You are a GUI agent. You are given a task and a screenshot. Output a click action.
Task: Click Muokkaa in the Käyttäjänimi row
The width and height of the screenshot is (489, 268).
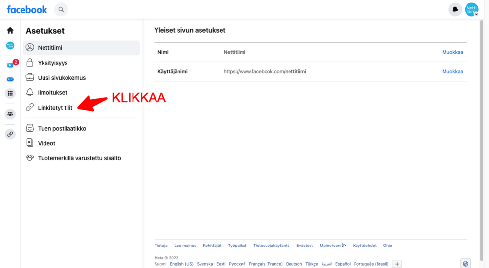pyautogui.click(x=452, y=71)
